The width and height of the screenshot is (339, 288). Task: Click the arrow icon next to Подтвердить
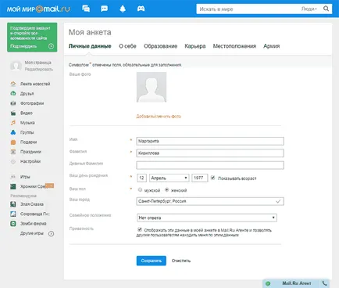tap(51, 46)
